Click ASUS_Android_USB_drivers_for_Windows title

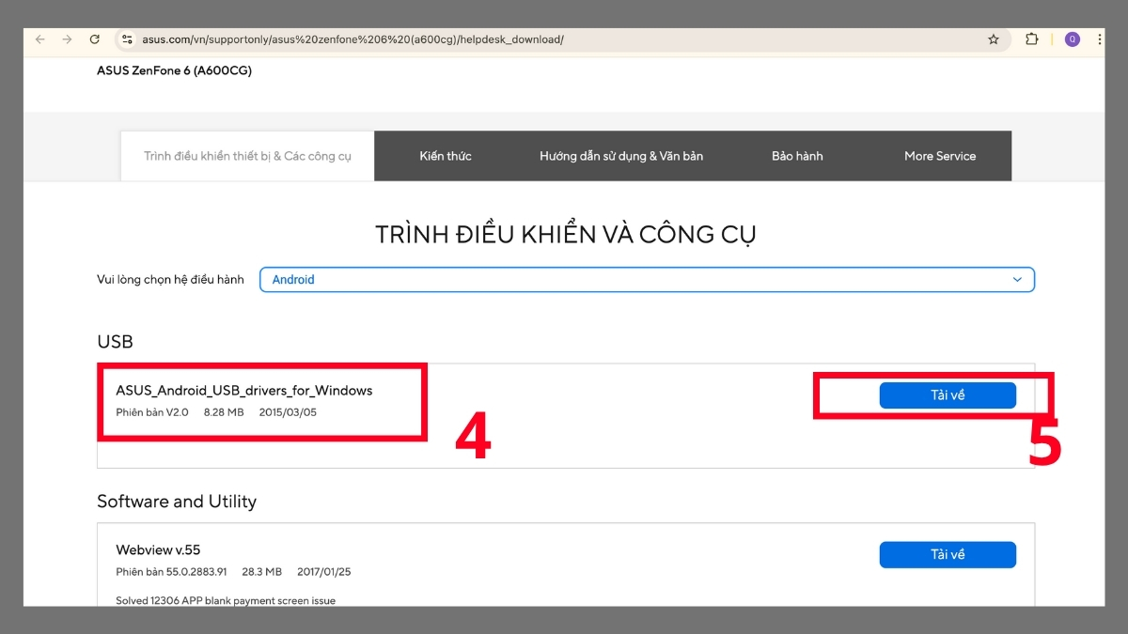click(x=244, y=391)
